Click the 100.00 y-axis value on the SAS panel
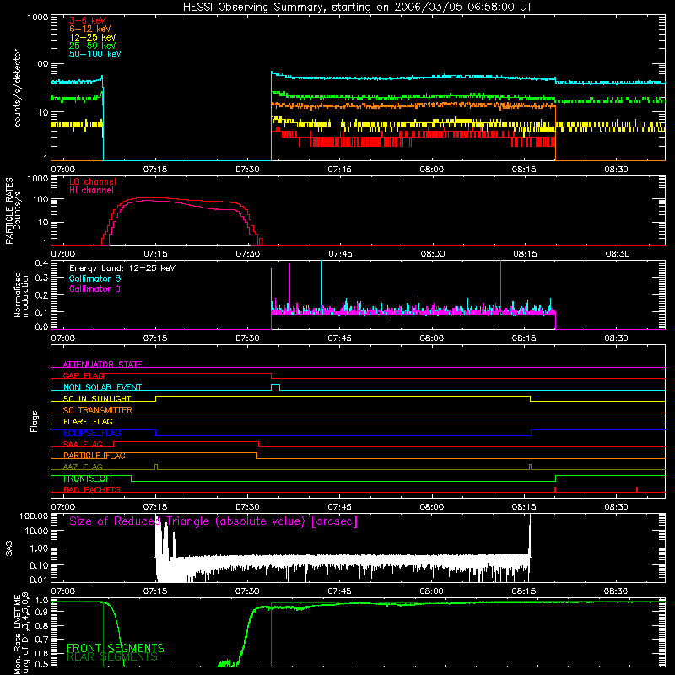 (x=35, y=516)
